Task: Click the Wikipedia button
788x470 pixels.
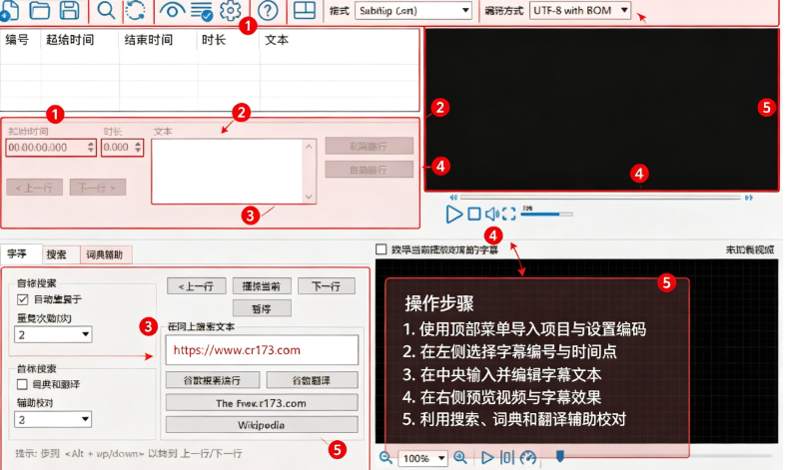Action: (x=262, y=425)
